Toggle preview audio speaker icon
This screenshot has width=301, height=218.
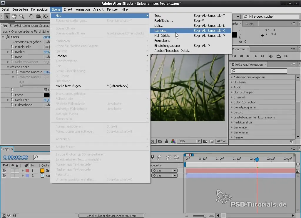click(270, 56)
